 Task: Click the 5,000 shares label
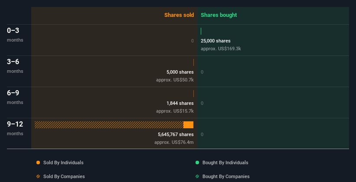click(x=180, y=72)
